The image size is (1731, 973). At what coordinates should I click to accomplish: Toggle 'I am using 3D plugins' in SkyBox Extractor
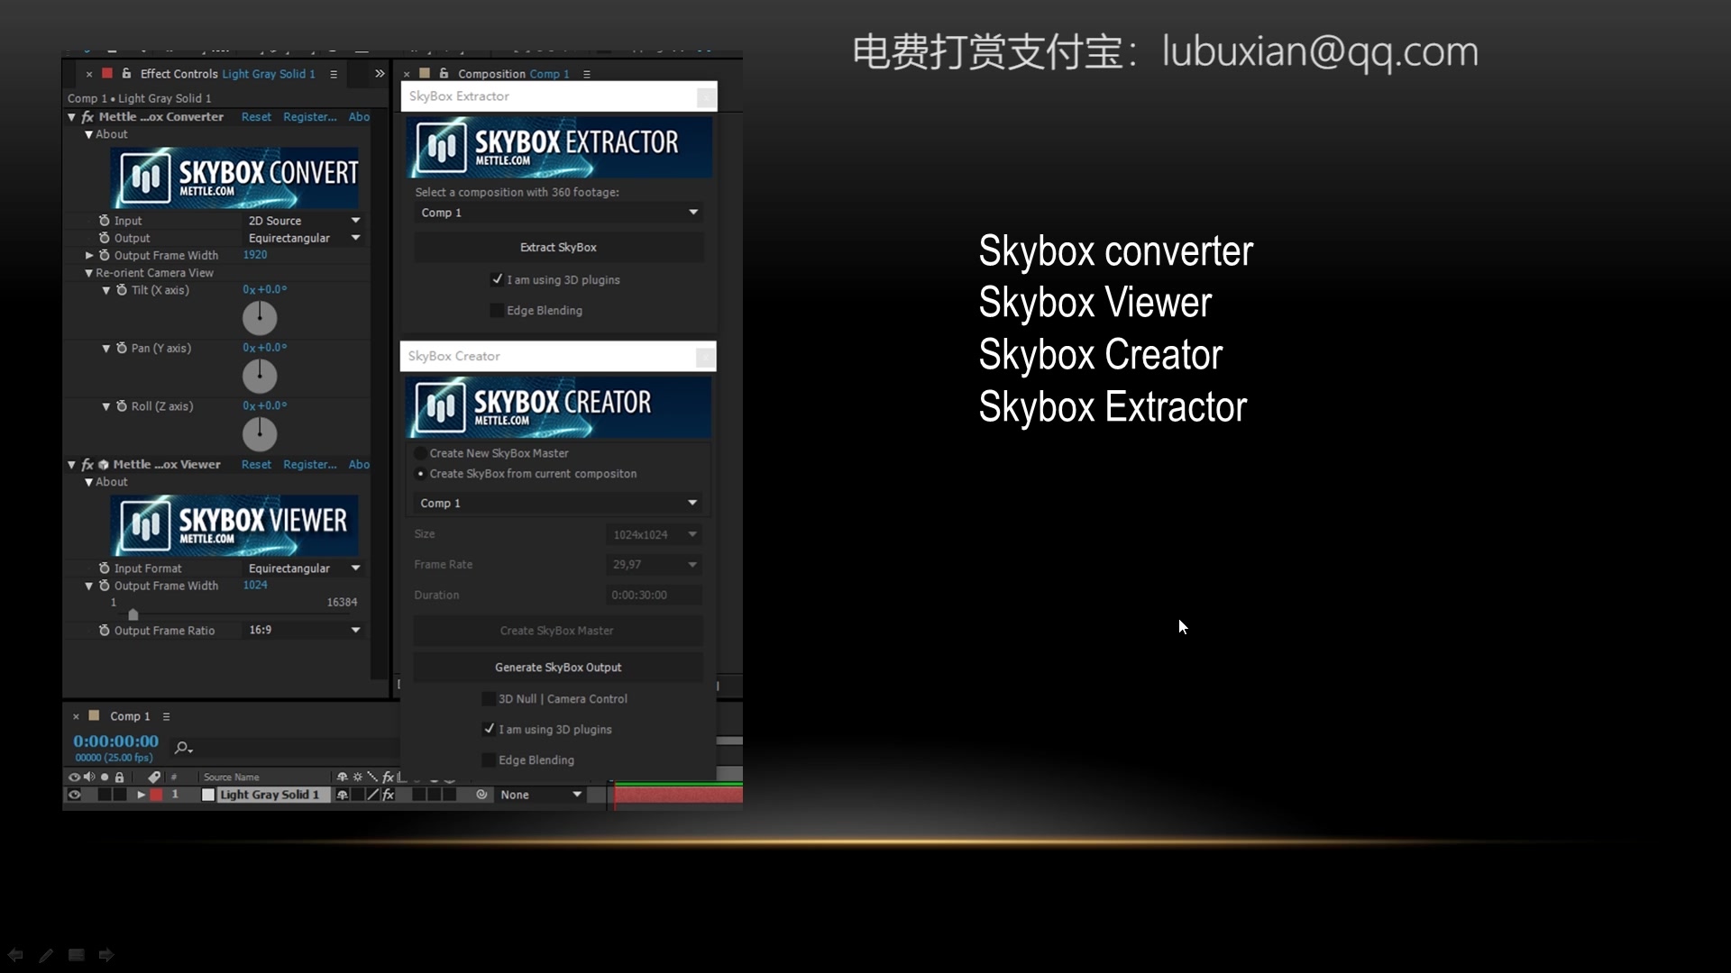pyautogui.click(x=497, y=279)
